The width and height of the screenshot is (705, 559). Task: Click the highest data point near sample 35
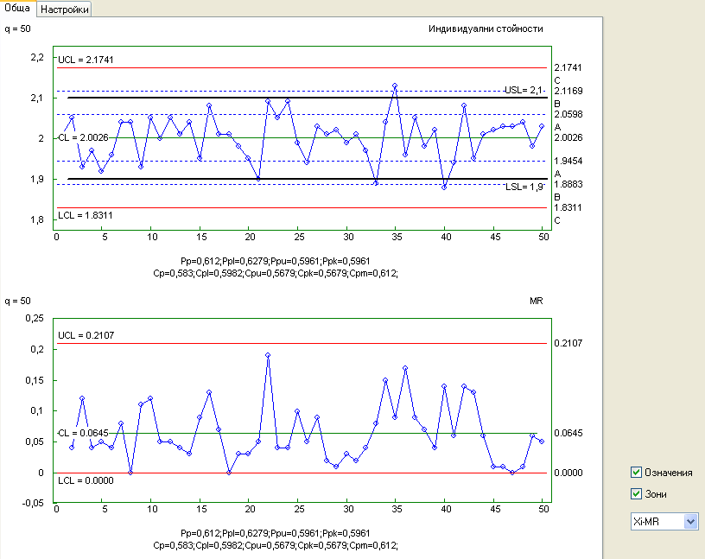coord(395,86)
